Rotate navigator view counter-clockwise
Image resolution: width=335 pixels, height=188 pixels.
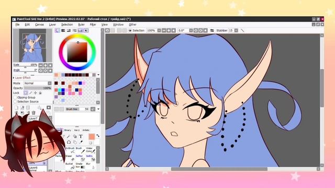pos(41,70)
